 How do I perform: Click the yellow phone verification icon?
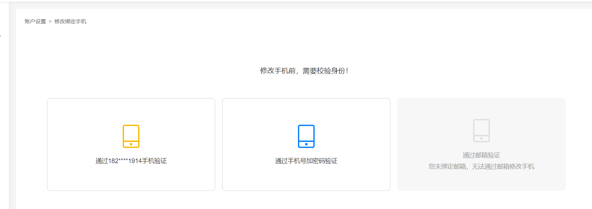point(131,136)
